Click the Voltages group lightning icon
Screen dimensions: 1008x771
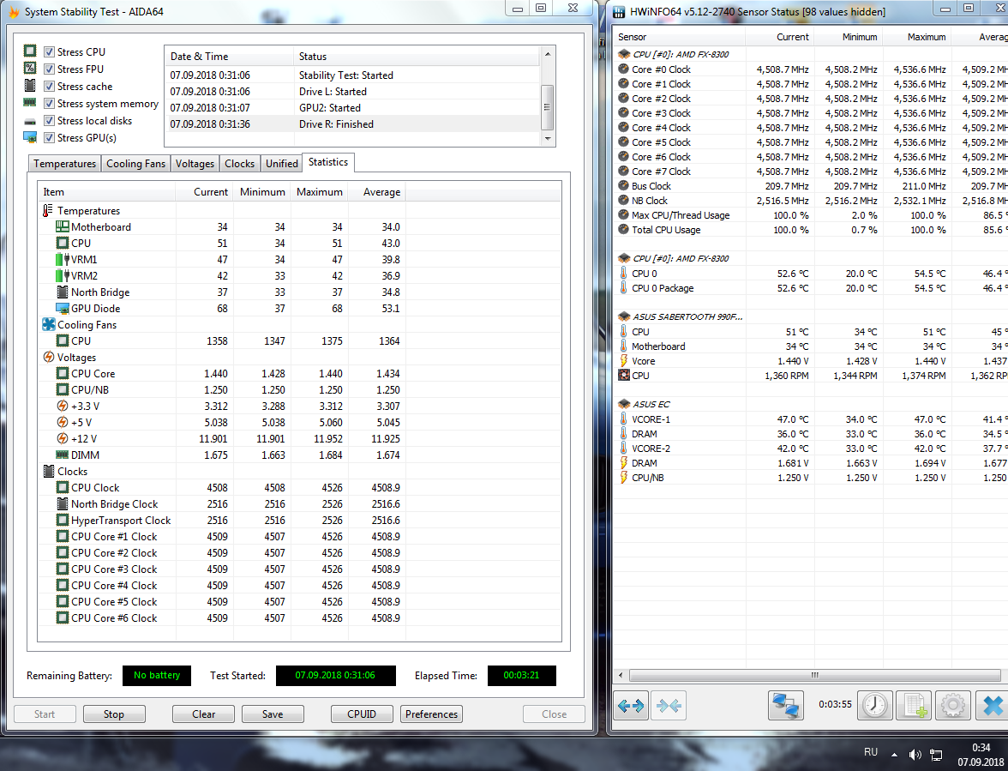[x=48, y=357]
